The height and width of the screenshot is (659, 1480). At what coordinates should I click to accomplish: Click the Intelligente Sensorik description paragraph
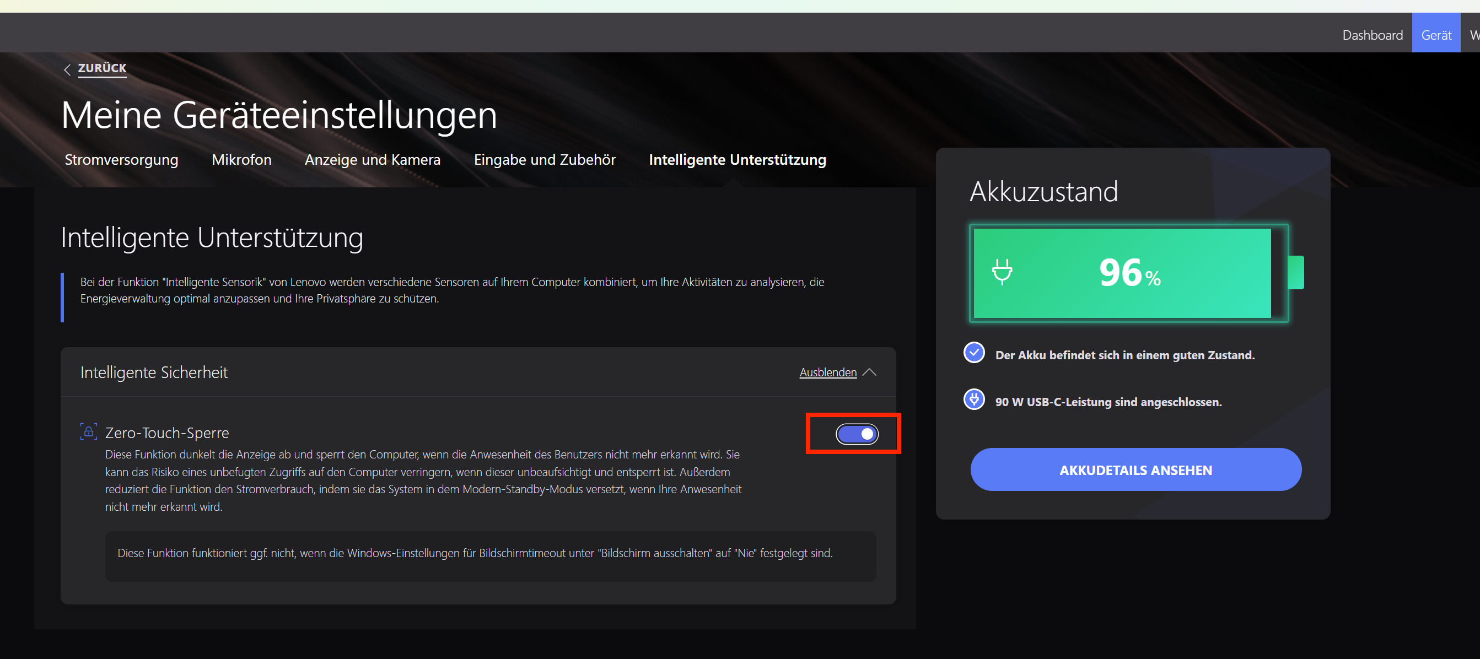coord(452,290)
